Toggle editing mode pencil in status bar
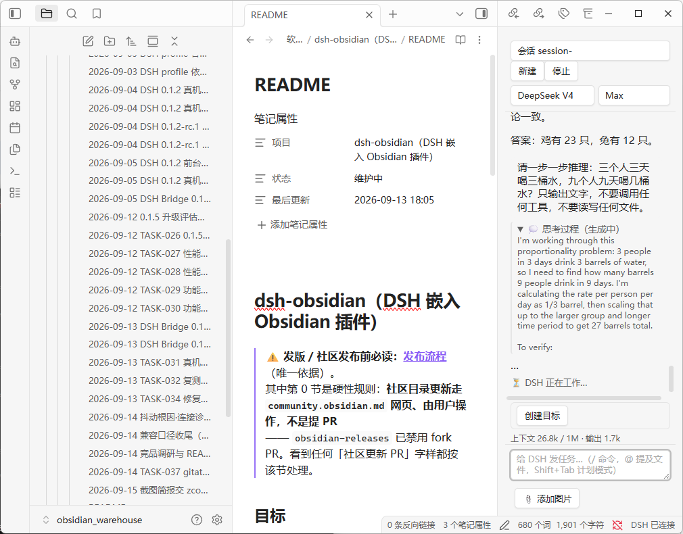 [504, 525]
